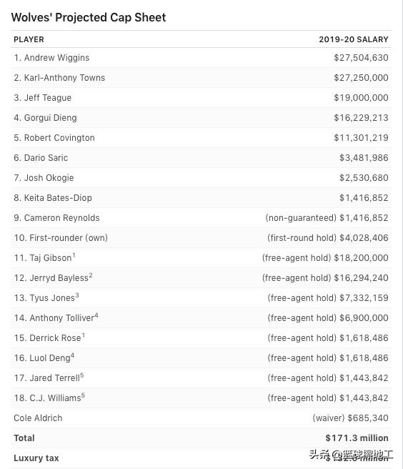The width and height of the screenshot is (403, 469).
Task: Click the Josh Okogie name
Action: click(x=49, y=178)
